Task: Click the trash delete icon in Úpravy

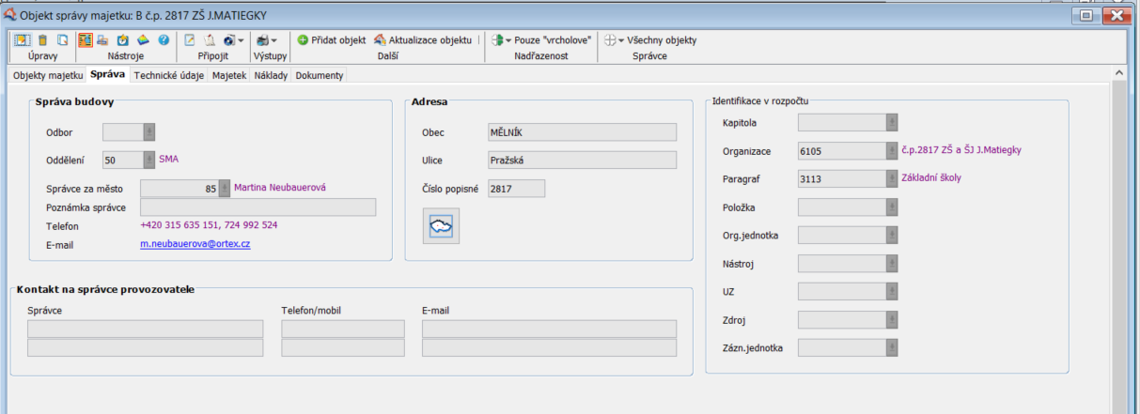Action: pos(42,40)
